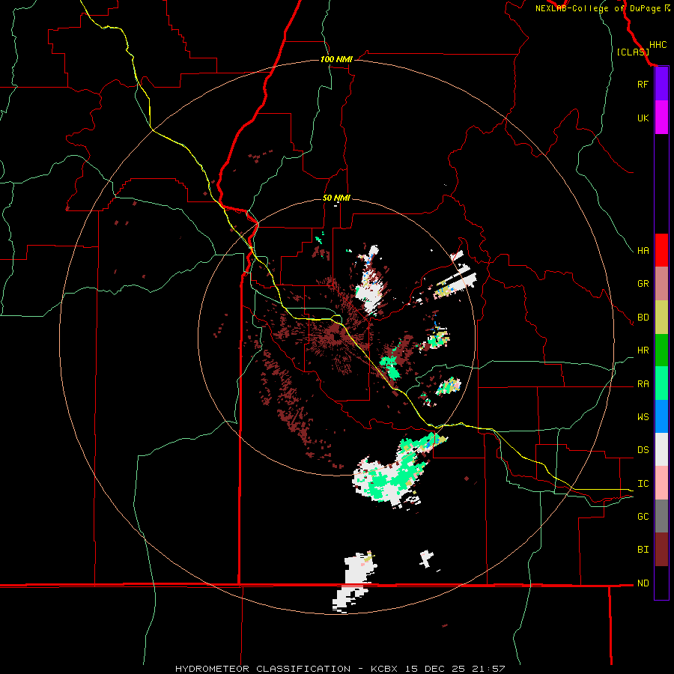Pick the dark green HR legend swatch
The image size is (674, 674).
click(661, 350)
